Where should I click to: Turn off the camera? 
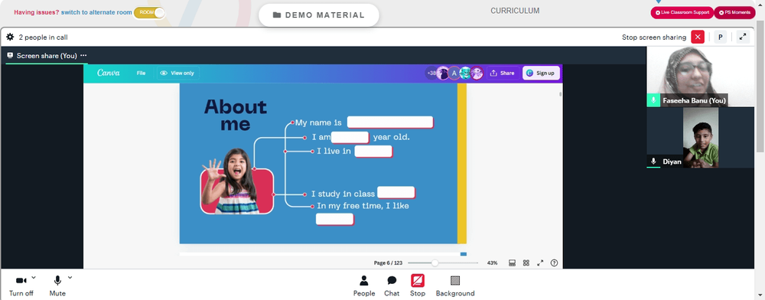coord(21,286)
